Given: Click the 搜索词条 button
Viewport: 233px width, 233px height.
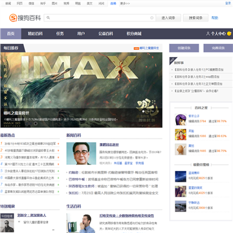Looking at the screenshot, I should [195, 18].
